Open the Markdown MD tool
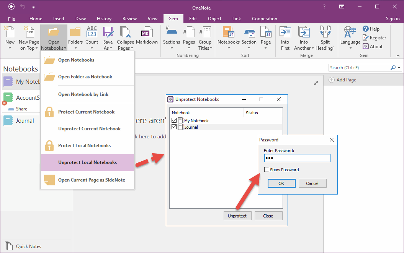The width and height of the screenshot is (404, 253). (147, 32)
